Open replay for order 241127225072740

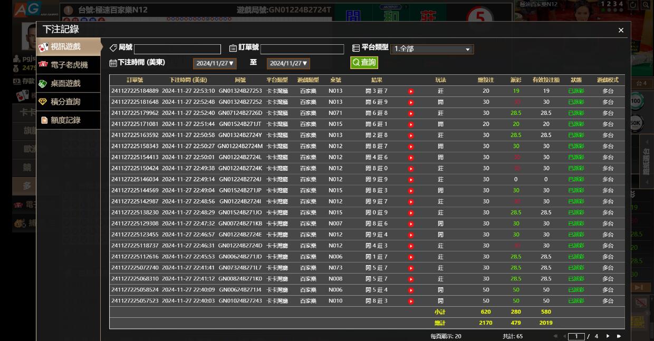(411, 268)
